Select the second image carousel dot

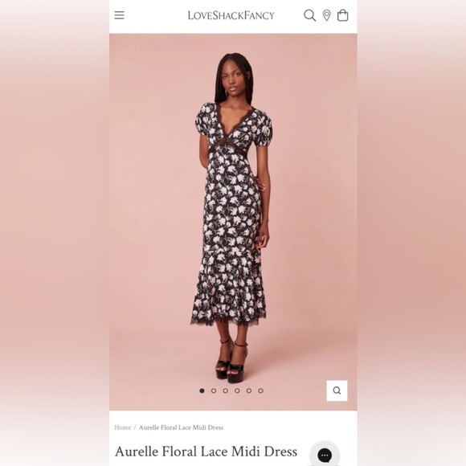(x=214, y=390)
